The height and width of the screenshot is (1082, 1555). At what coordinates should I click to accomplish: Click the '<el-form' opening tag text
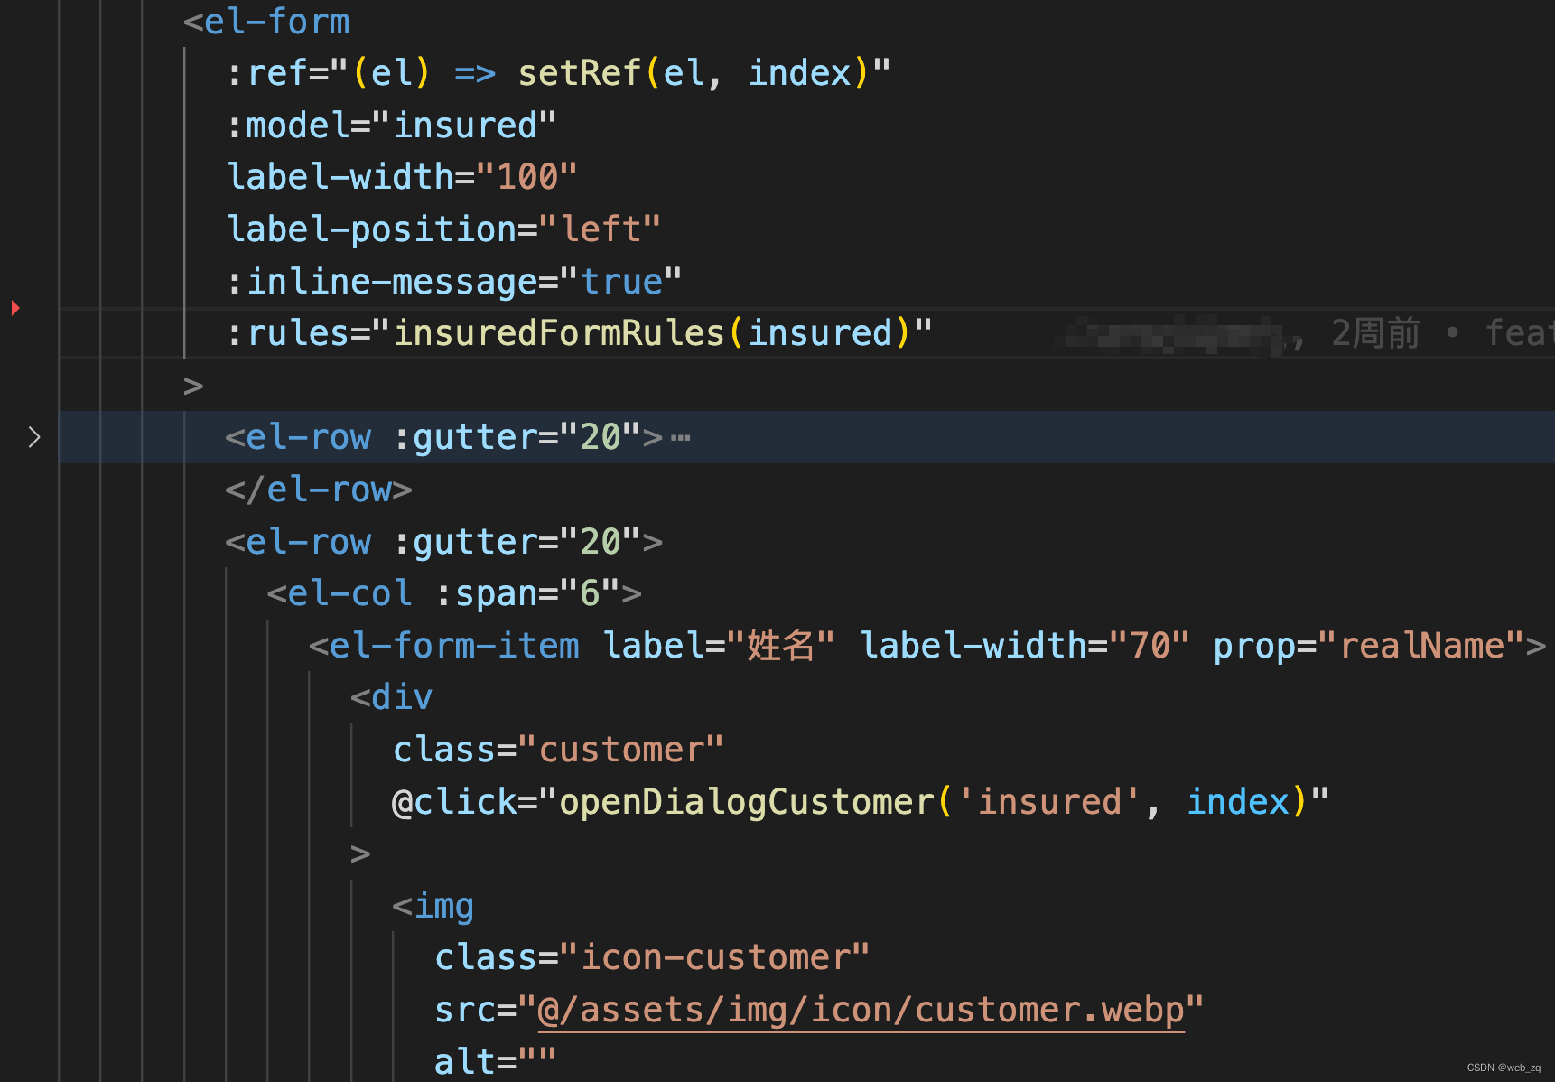pos(266,22)
